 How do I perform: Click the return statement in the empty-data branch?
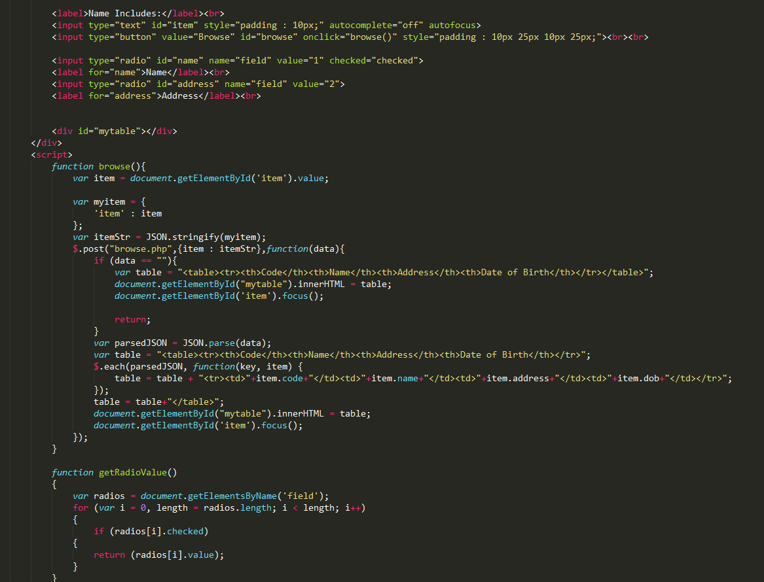coord(130,319)
